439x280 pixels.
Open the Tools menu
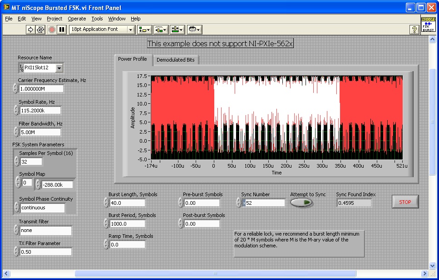point(97,19)
